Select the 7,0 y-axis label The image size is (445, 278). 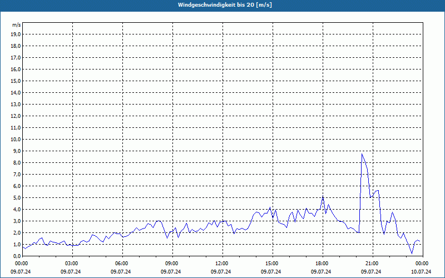(x=17, y=174)
